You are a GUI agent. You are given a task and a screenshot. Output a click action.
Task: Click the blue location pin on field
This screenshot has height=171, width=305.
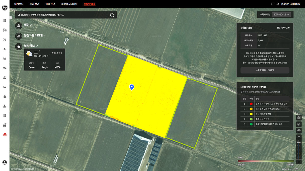(x=132, y=87)
